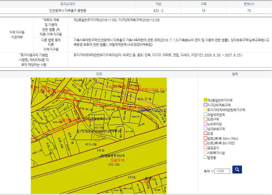Click the 지번 column header
272x195 pixels.
click(x=159, y=4)
